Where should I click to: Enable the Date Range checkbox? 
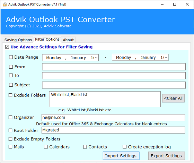pos(11,57)
